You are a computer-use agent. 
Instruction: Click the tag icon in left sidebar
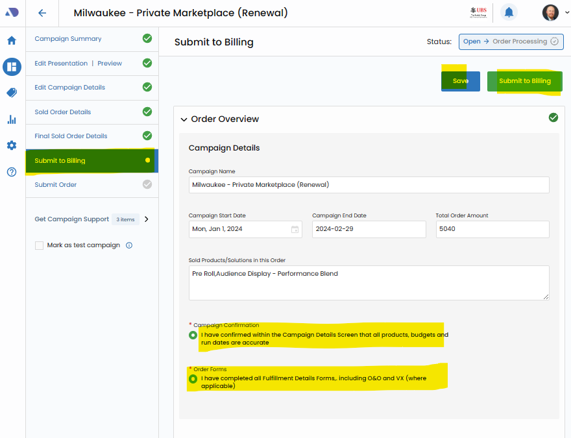(x=12, y=93)
